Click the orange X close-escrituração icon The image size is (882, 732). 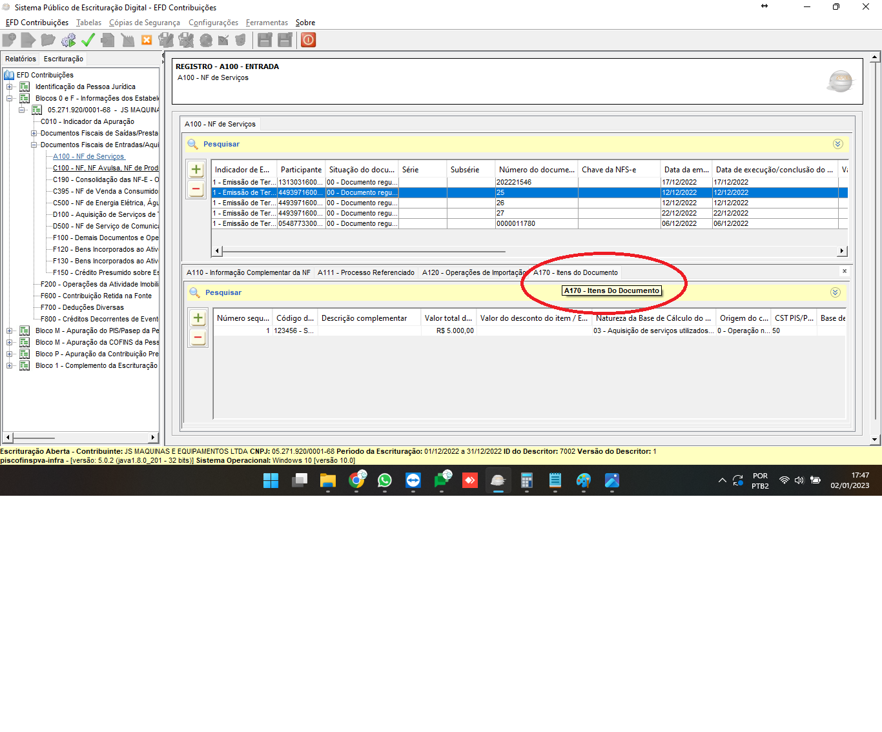point(147,40)
